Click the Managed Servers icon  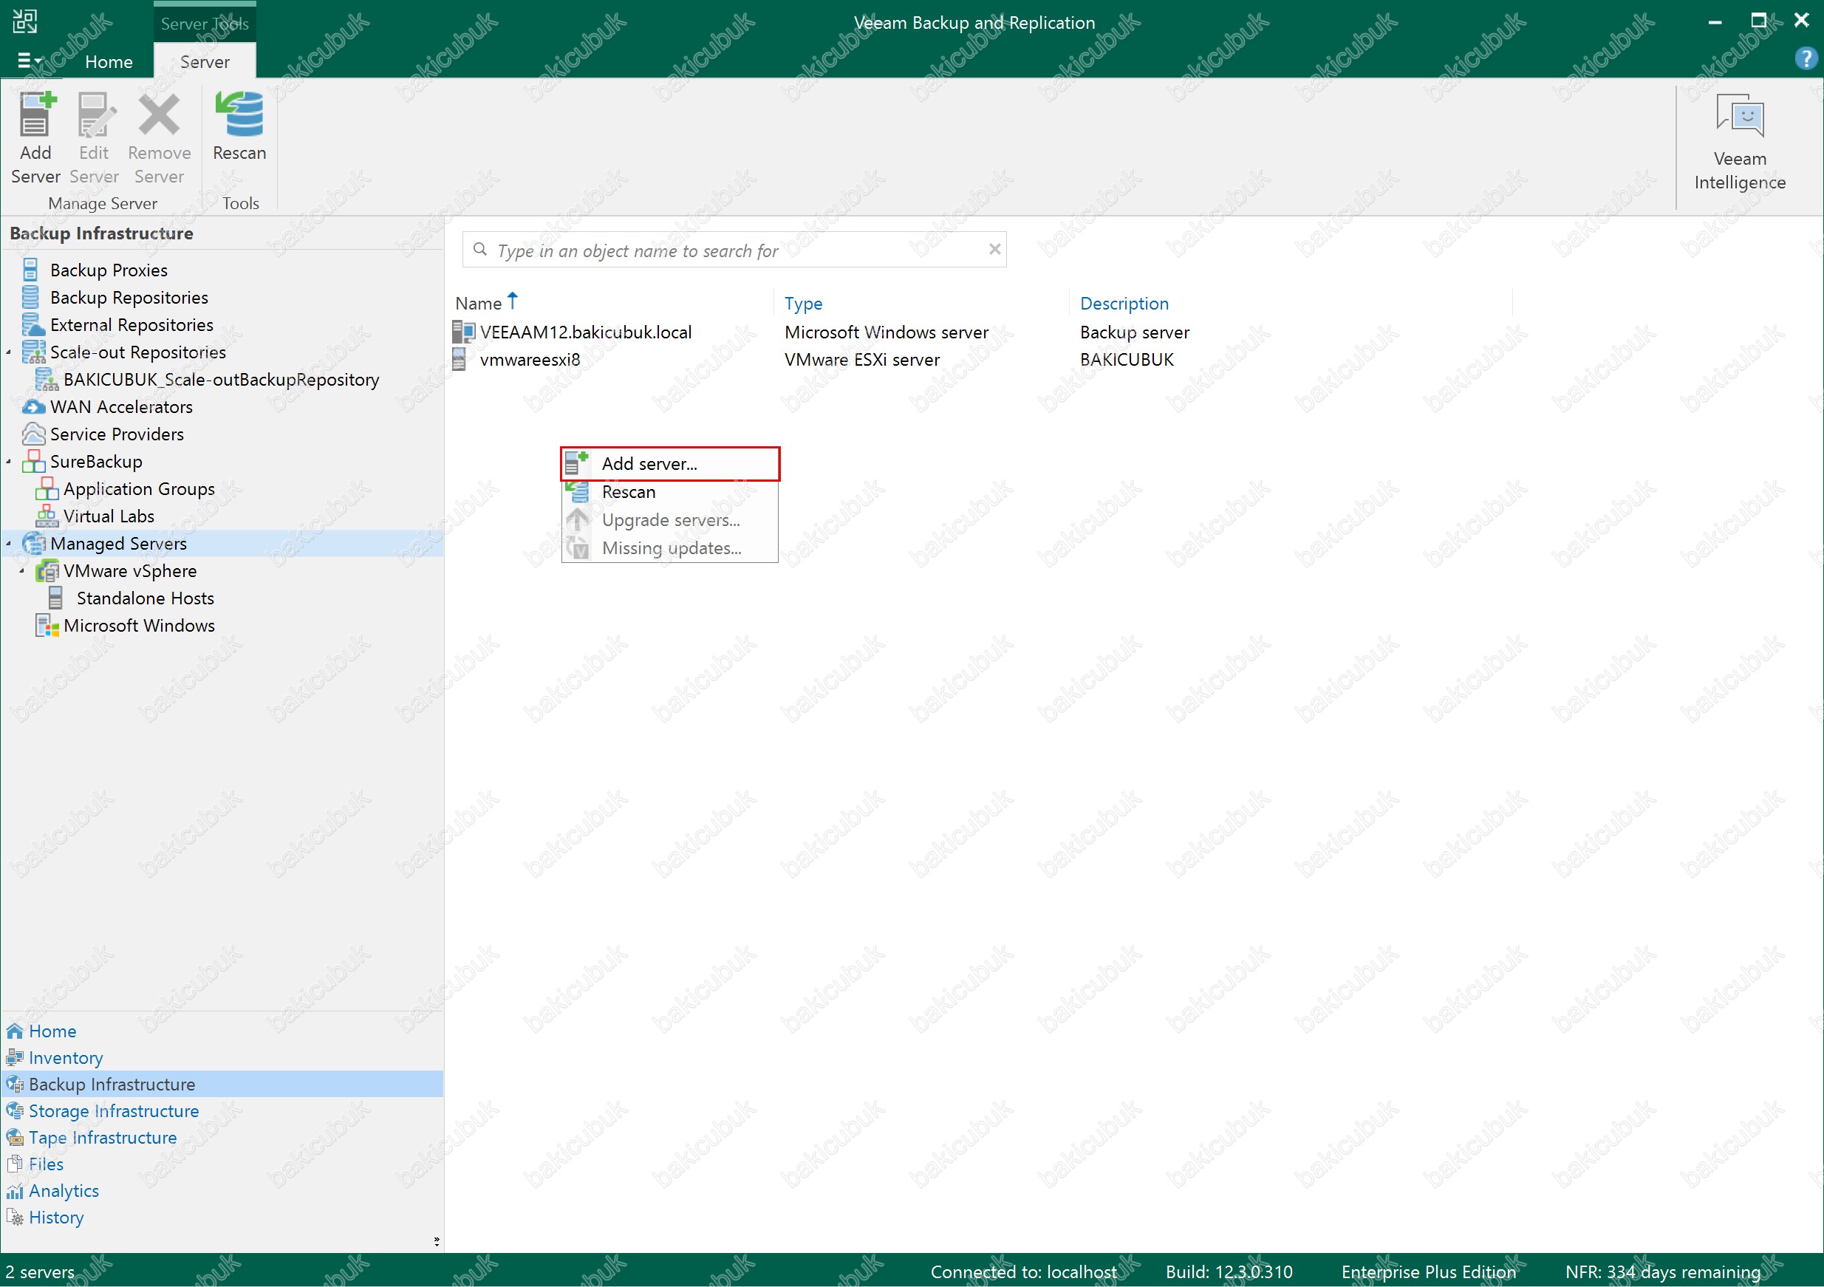tap(33, 544)
